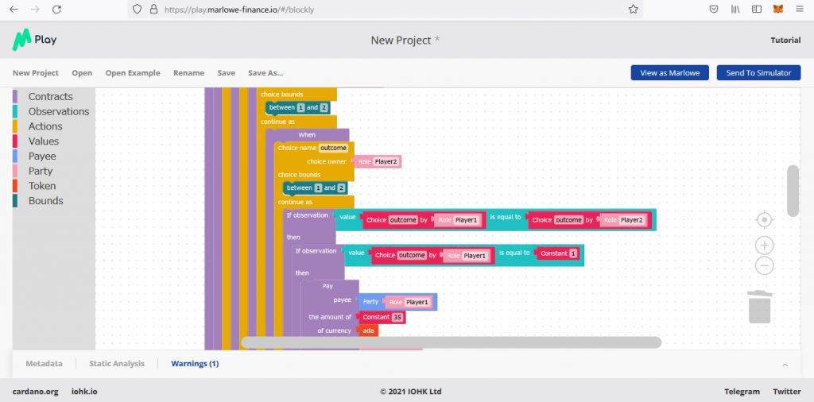This screenshot has width=814, height=402.
Task: Open the Contracts block category
Action: 51,97
